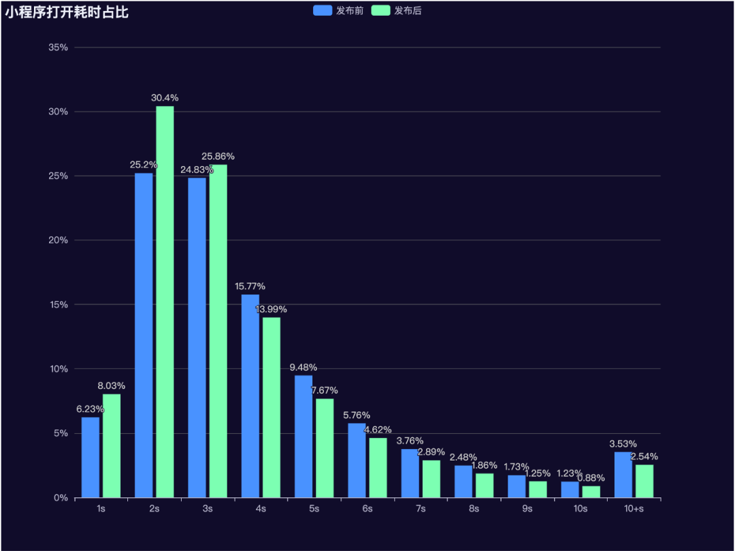
Task: Select the 3s x-axis label
Action: click(x=208, y=509)
